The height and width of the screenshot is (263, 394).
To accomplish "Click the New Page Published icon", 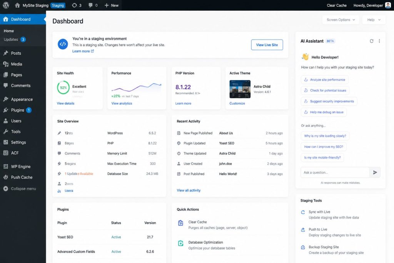I will point(179,133).
